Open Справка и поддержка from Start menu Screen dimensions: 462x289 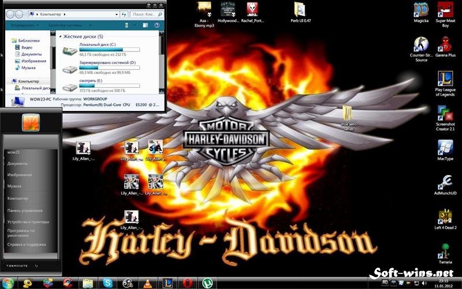pos(27,244)
